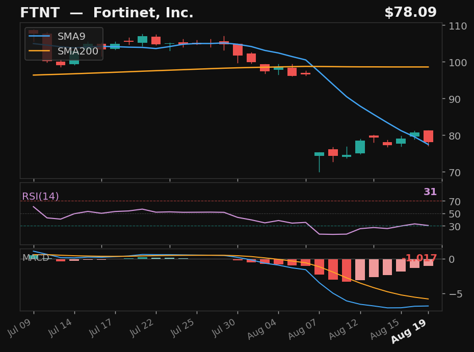Click the Aug 04 date label
This screenshot has height=352, width=474.
point(262,329)
